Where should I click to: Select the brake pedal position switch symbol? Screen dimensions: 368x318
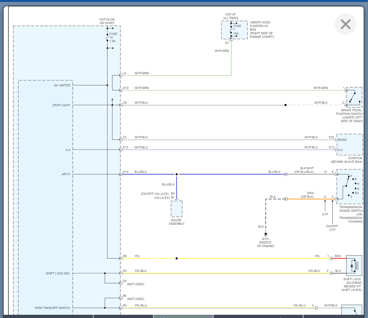[354, 97]
